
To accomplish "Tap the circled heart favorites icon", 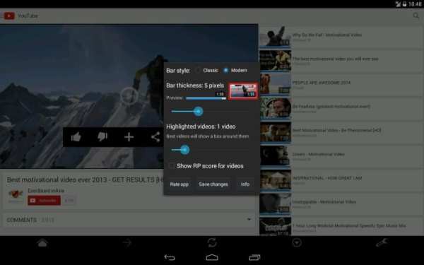I will 297,242.
